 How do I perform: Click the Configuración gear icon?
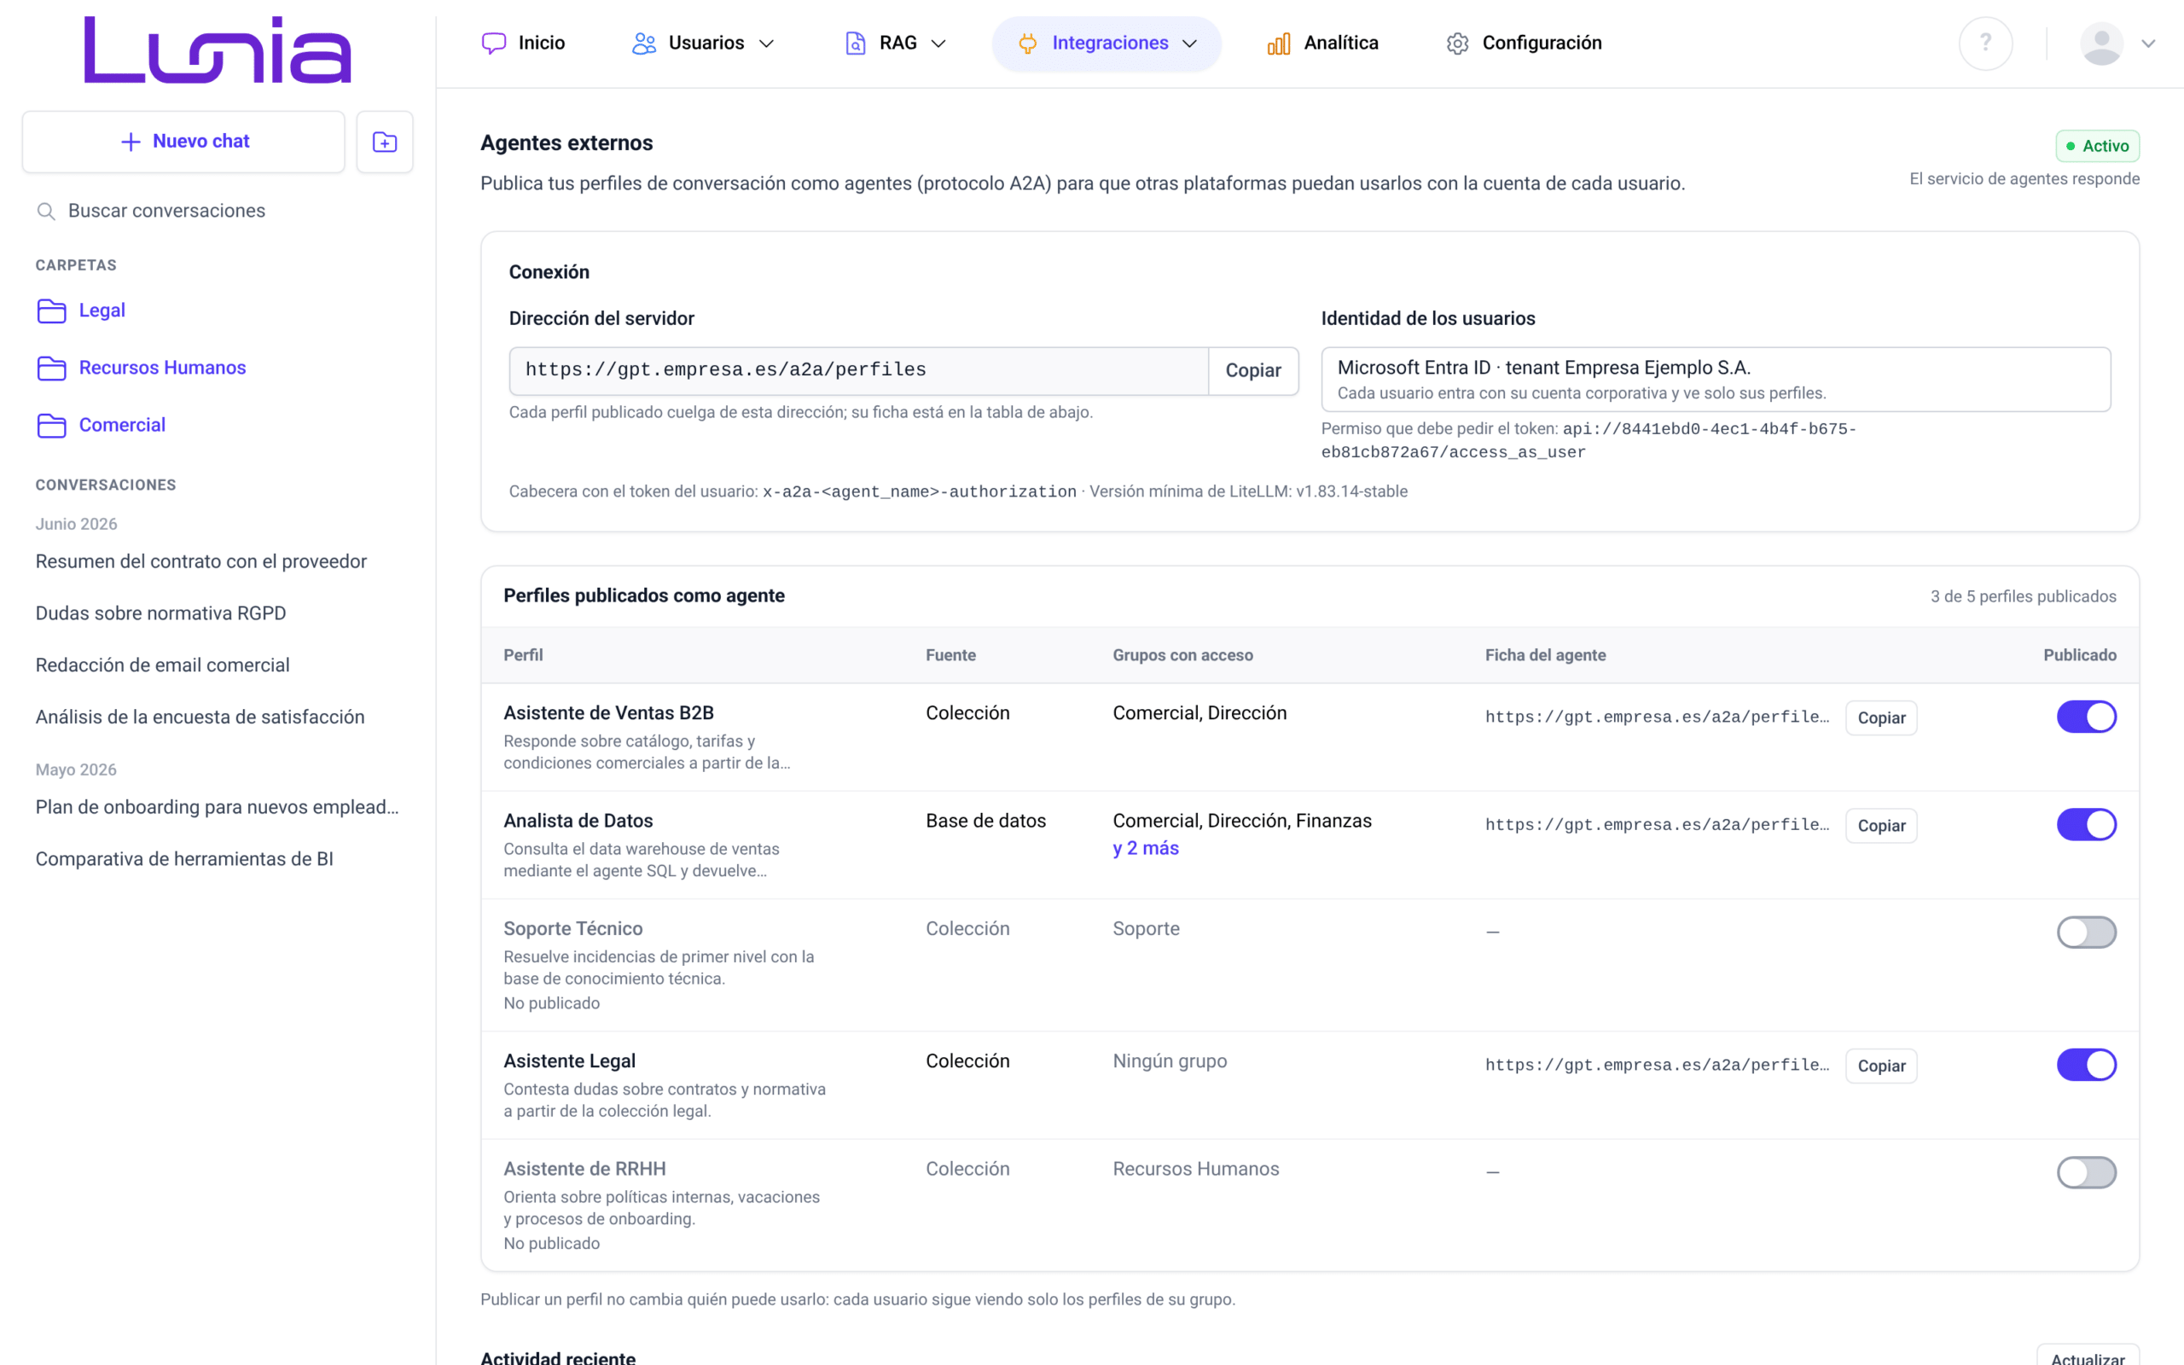(1457, 44)
